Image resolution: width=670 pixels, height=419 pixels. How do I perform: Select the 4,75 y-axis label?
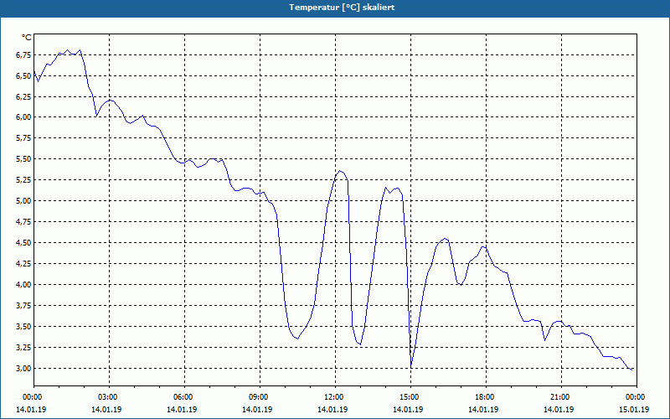point(23,222)
